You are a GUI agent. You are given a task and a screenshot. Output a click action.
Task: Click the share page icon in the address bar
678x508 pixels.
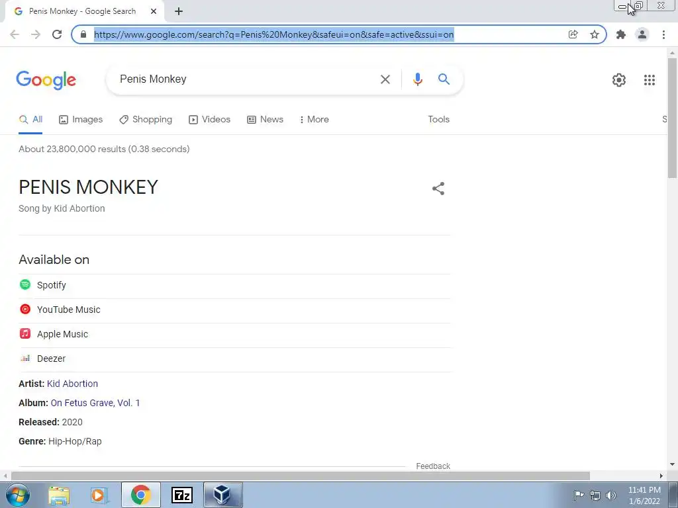point(573,34)
